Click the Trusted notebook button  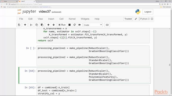(128, 19)
